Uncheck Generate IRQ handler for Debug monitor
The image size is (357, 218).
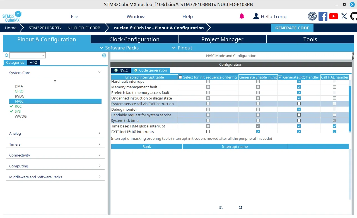coord(299,109)
